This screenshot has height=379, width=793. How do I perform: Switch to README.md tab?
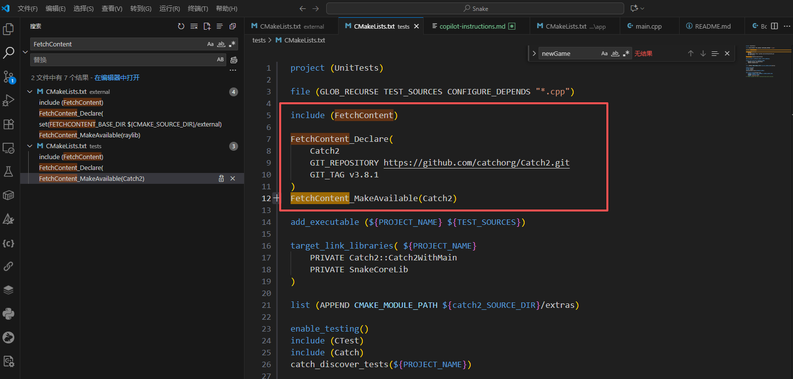pyautogui.click(x=713, y=26)
